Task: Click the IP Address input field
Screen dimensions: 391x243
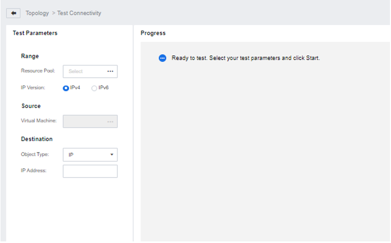Action: (90, 171)
